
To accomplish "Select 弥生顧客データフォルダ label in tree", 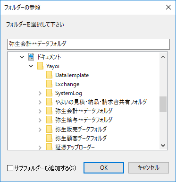I will click(81, 138).
